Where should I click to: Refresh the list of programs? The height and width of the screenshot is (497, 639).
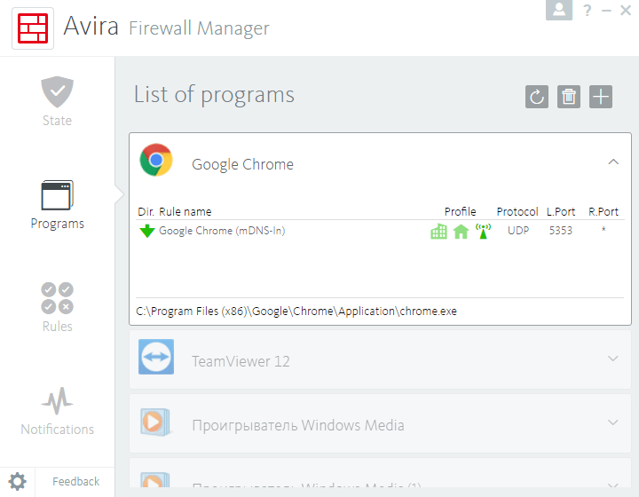click(x=537, y=97)
